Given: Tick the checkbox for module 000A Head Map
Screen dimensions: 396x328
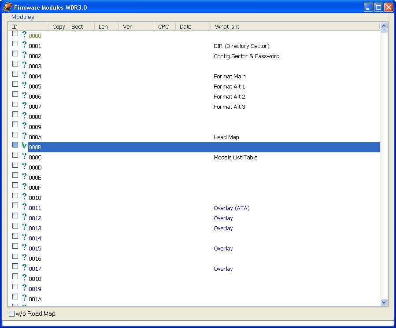Looking at the screenshot, I should pos(15,135).
